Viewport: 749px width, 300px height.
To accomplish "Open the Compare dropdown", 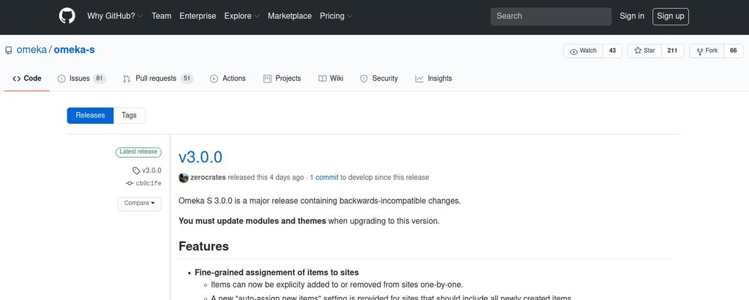I will (139, 204).
